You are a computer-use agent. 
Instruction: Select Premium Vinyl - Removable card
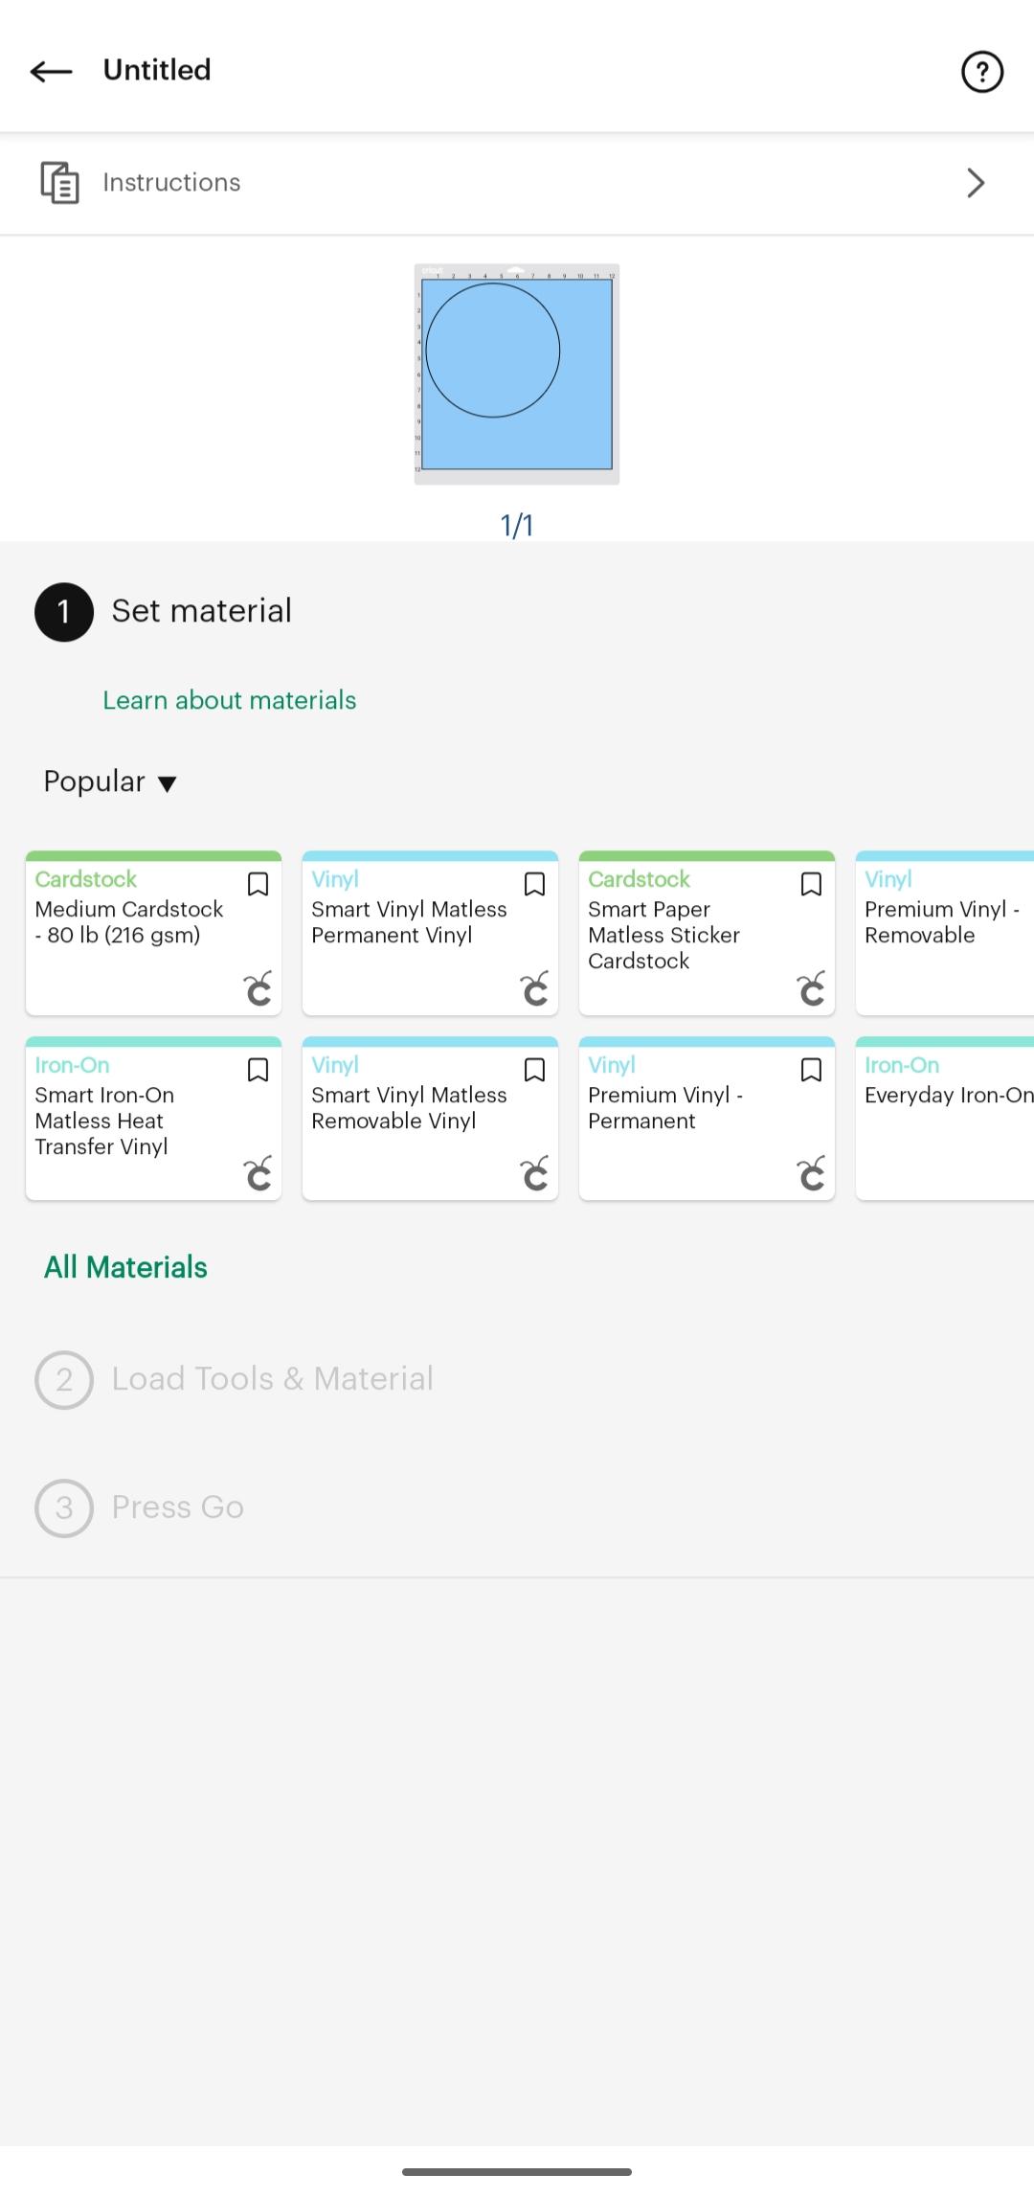pos(945,933)
